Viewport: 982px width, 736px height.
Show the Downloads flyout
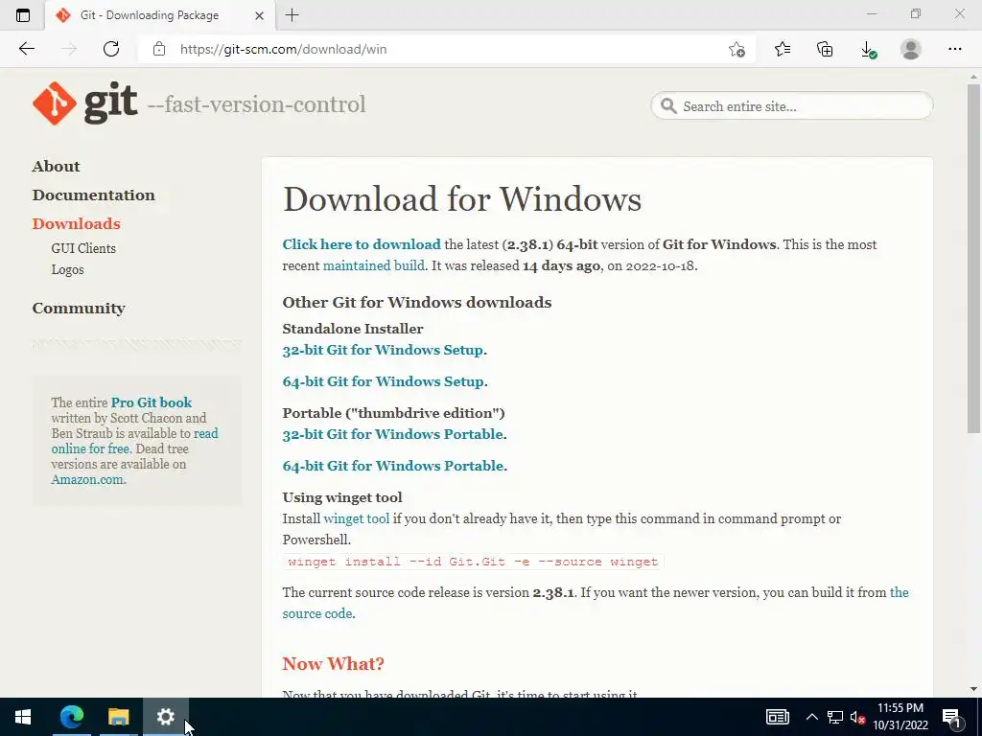point(868,50)
